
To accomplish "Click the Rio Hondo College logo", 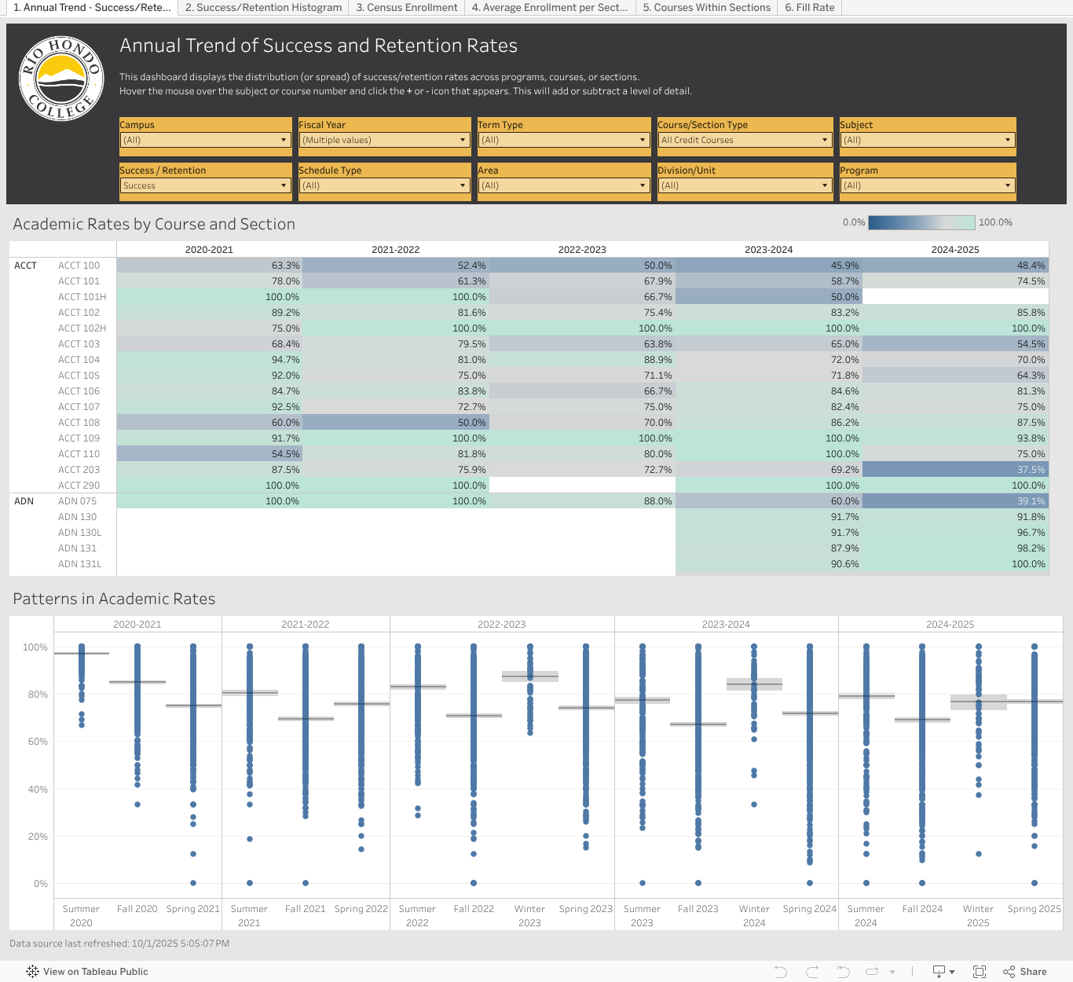I will [61, 79].
